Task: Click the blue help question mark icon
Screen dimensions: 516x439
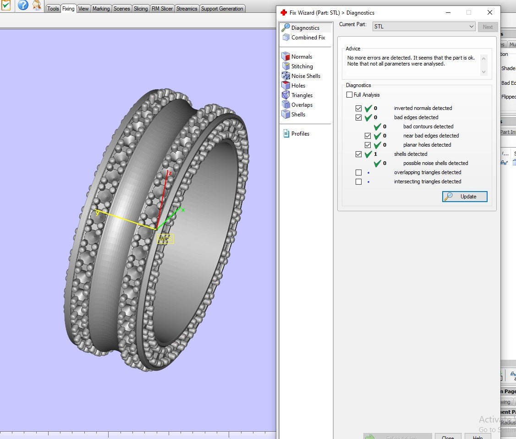Action: tap(23, 5)
